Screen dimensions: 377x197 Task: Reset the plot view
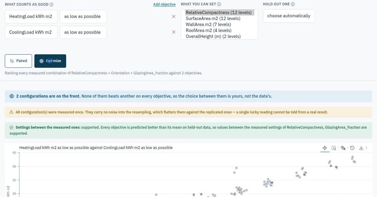tap(352, 148)
